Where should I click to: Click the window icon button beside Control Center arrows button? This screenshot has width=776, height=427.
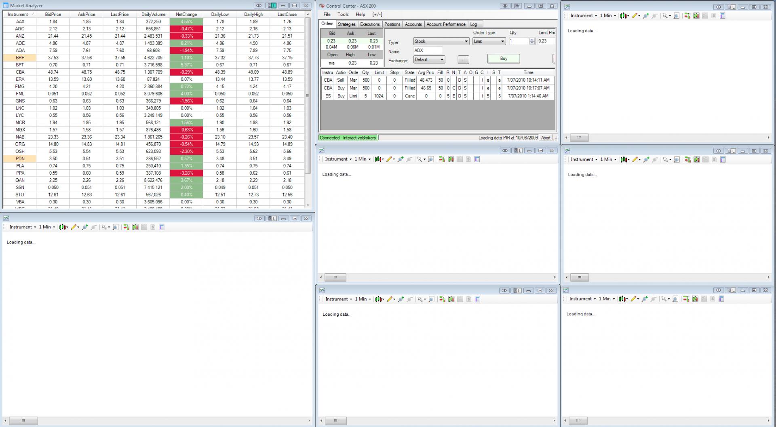[517, 6]
